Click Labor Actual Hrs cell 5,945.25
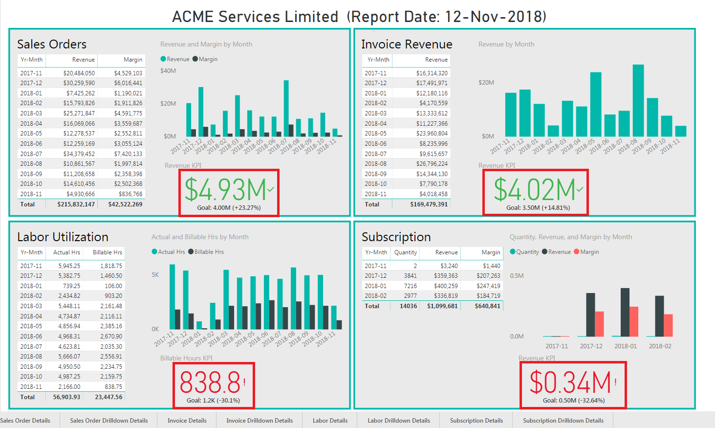 [x=69, y=266]
